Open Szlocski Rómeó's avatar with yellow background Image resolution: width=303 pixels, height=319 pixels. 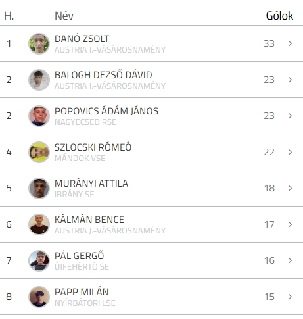pyautogui.click(x=39, y=152)
